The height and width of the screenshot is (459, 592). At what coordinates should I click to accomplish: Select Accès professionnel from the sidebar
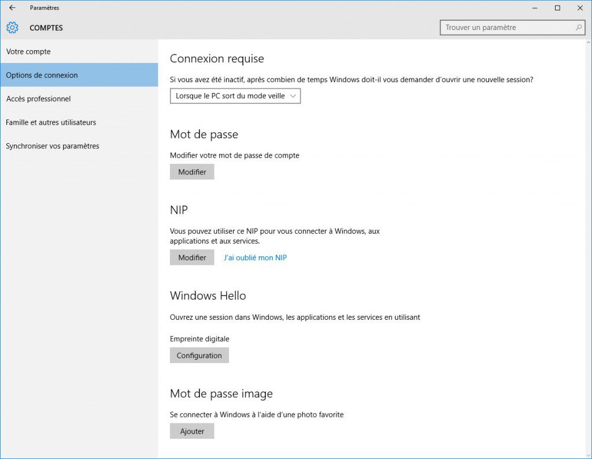pos(38,99)
